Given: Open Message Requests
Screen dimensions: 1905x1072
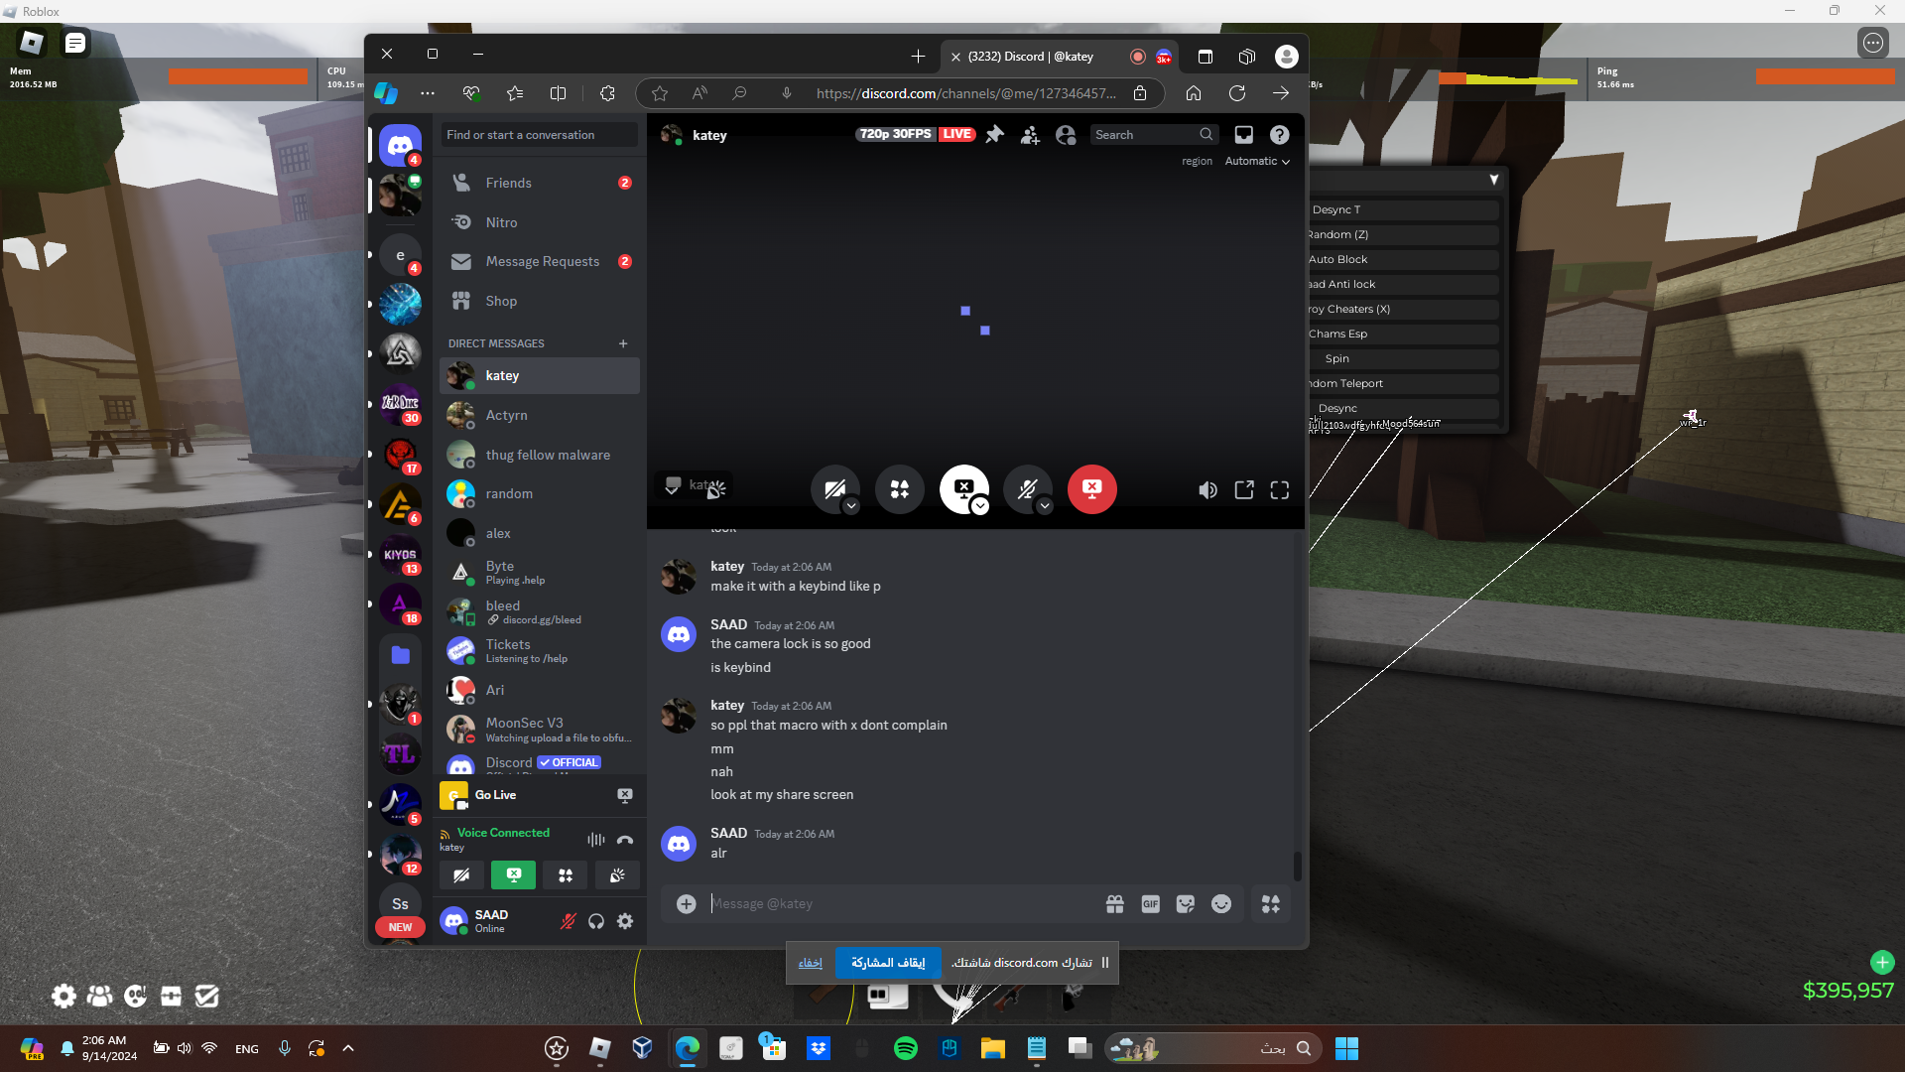Looking at the screenshot, I should [540, 262].
